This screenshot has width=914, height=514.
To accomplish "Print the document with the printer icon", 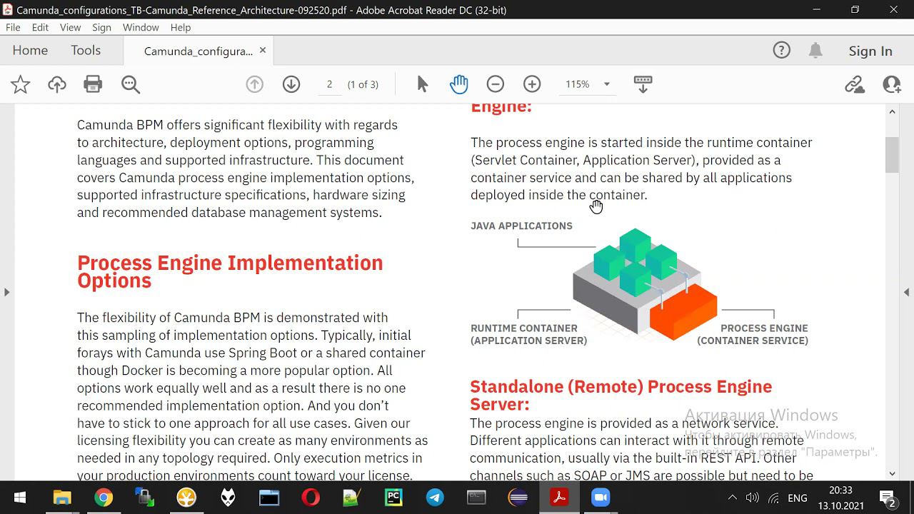I will [x=94, y=84].
